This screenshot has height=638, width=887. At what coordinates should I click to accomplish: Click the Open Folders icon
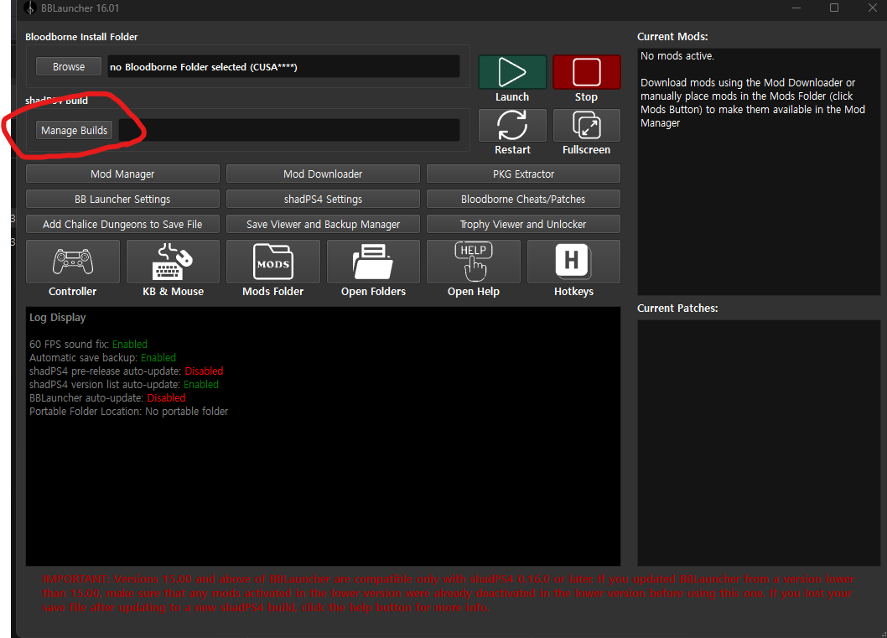pos(373,262)
